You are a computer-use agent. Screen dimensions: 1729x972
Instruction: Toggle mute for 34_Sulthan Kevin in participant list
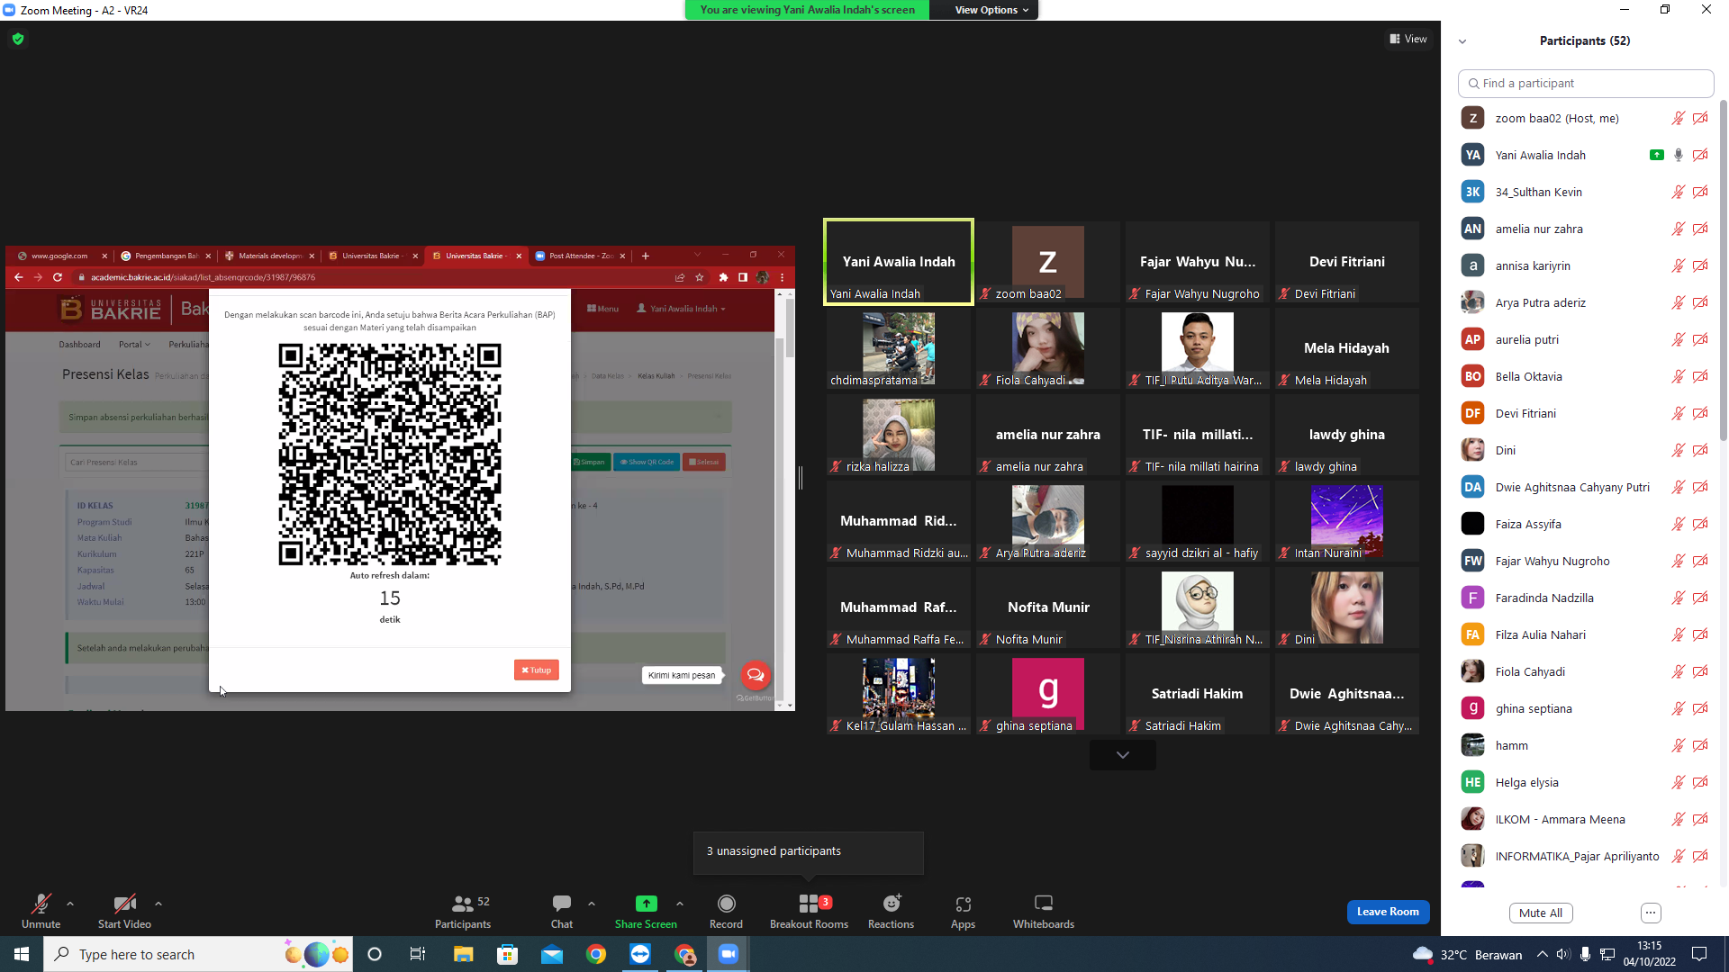coord(1679,192)
